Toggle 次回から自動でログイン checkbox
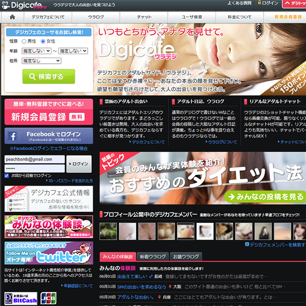Viewport: 306px width, 306px height. (x=7, y=176)
